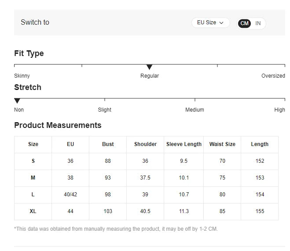Click the Medium stretch label
Image resolution: width=290 pixels, height=251 pixels.
[x=195, y=110]
